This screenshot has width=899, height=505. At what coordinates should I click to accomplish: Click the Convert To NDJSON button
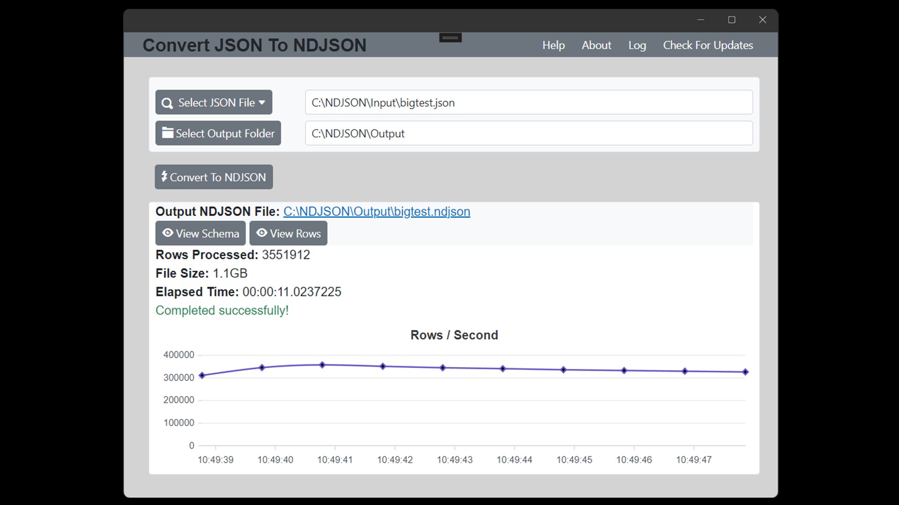click(214, 177)
